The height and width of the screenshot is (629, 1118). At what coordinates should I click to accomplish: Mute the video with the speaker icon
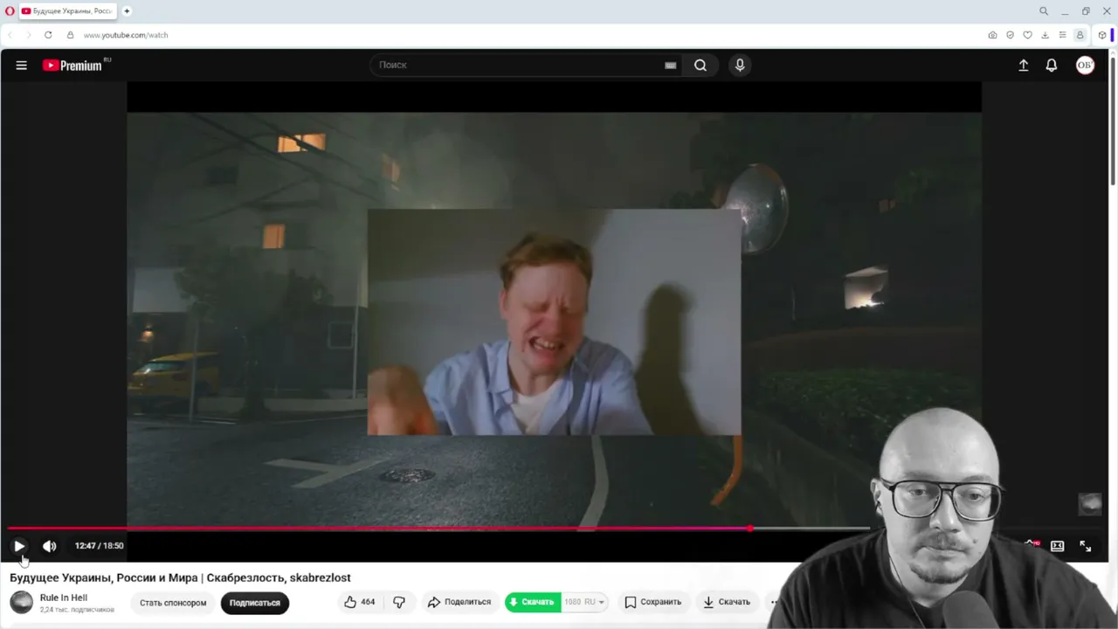[50, 546]
